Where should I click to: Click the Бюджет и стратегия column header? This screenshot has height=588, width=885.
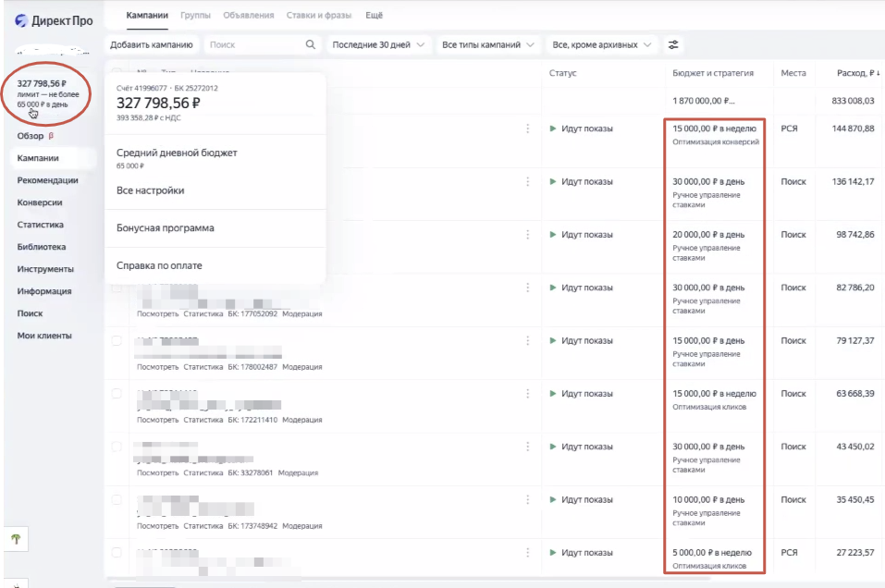713,73
